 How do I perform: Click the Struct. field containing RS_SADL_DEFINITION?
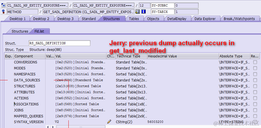coord(60,43)
